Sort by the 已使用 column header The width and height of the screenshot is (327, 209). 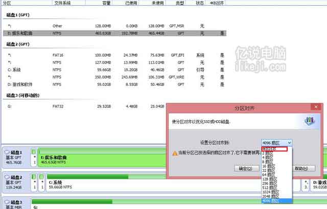point(126,3)
